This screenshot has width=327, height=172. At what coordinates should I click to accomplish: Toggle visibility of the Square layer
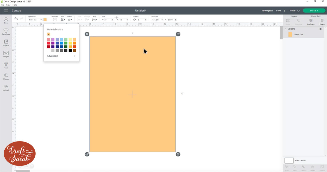(320, 29)
